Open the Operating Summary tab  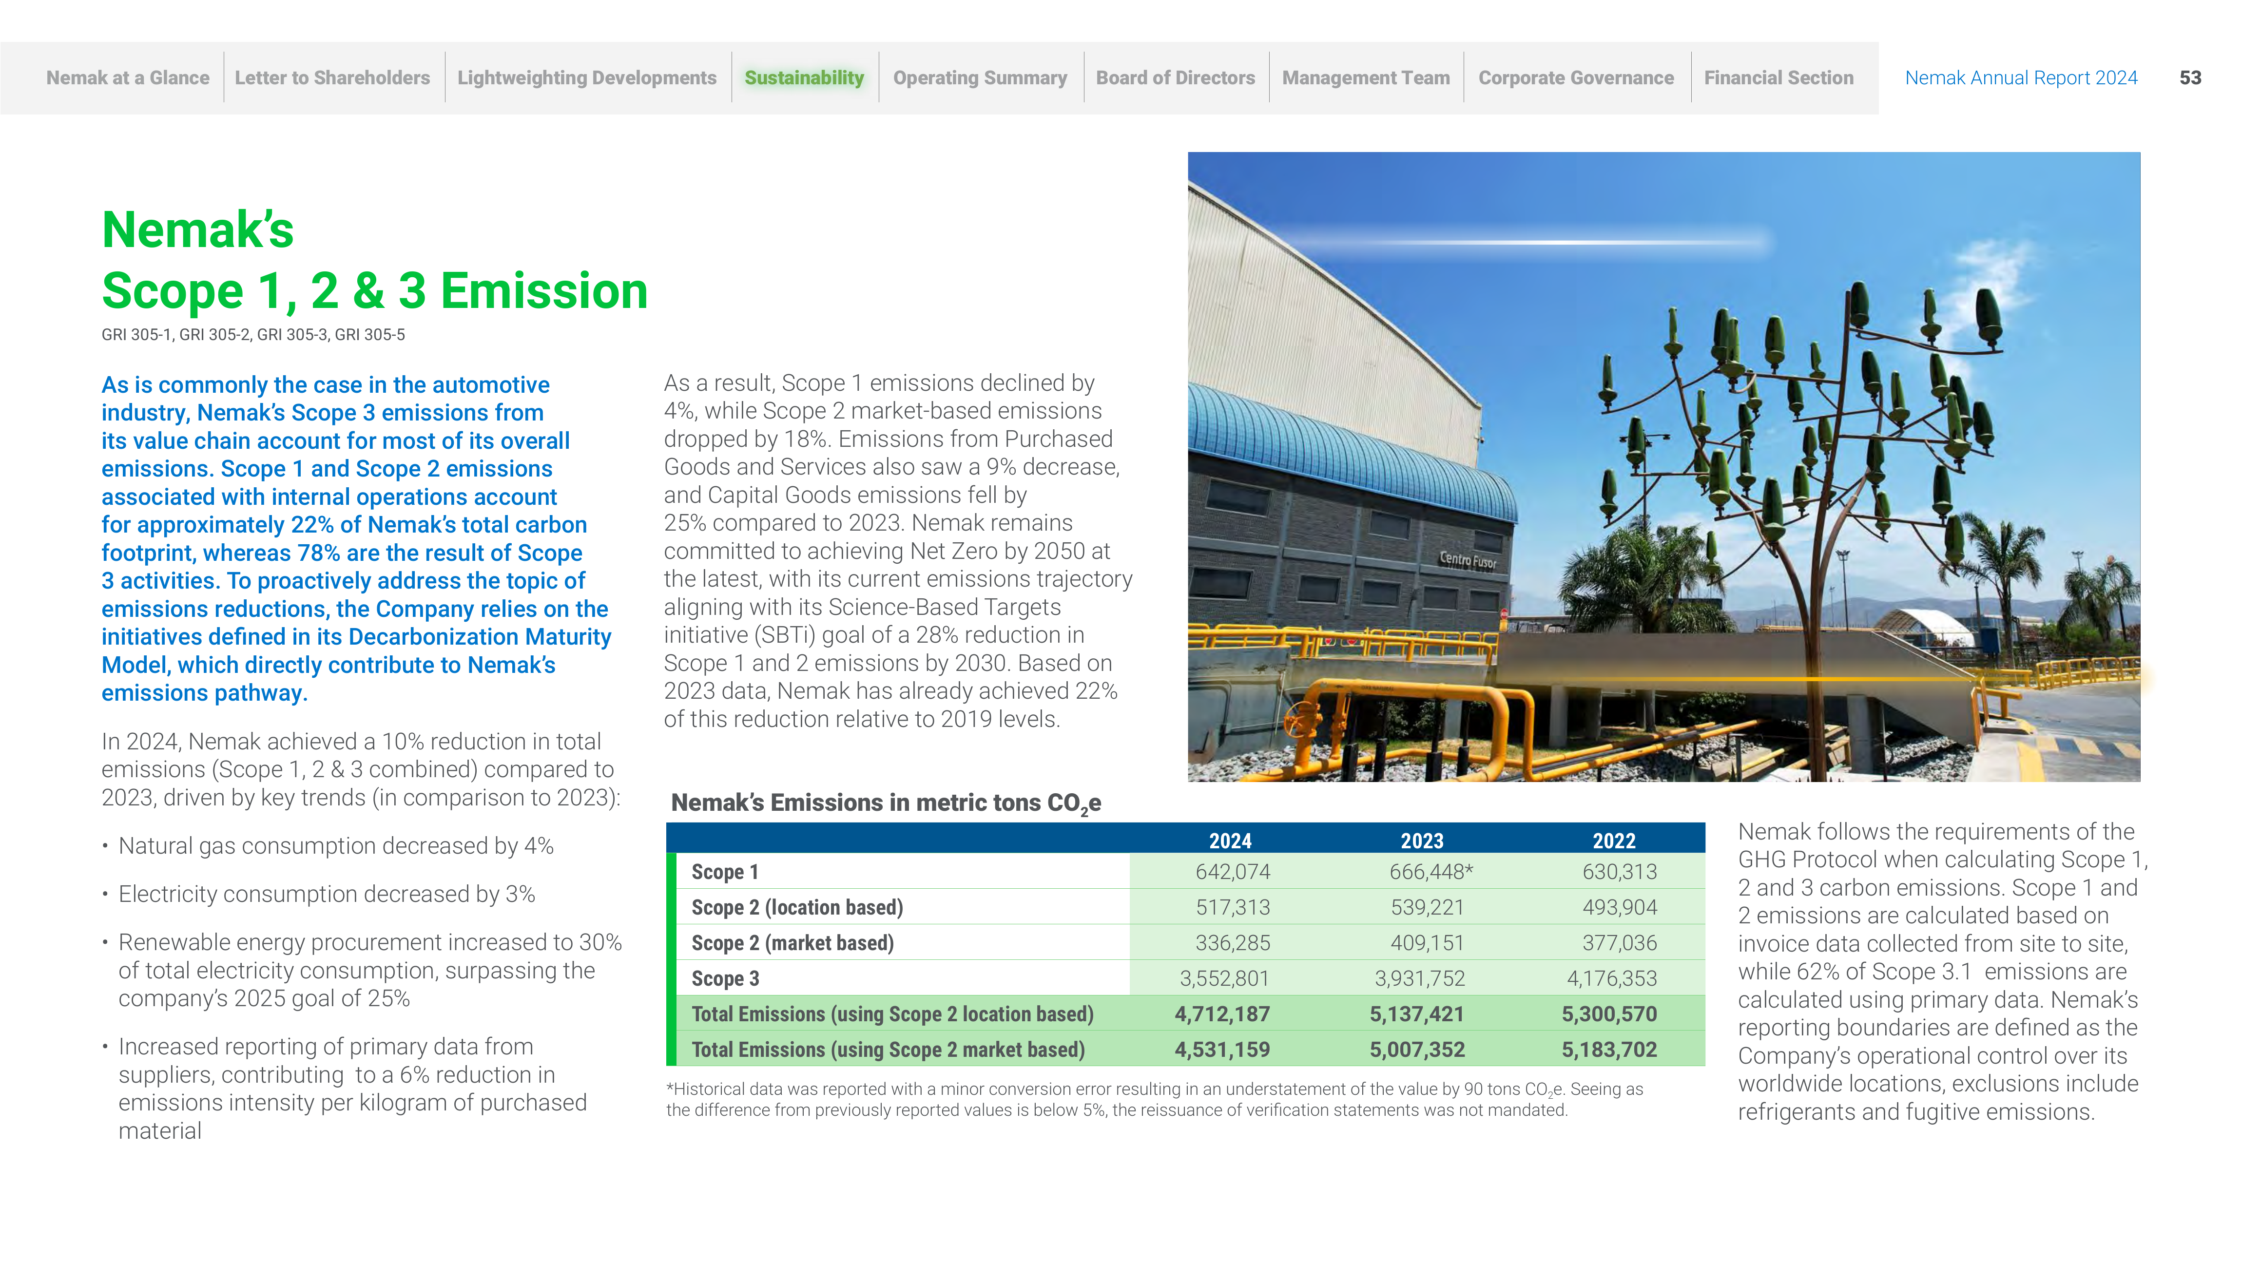(x=980, y=77)
